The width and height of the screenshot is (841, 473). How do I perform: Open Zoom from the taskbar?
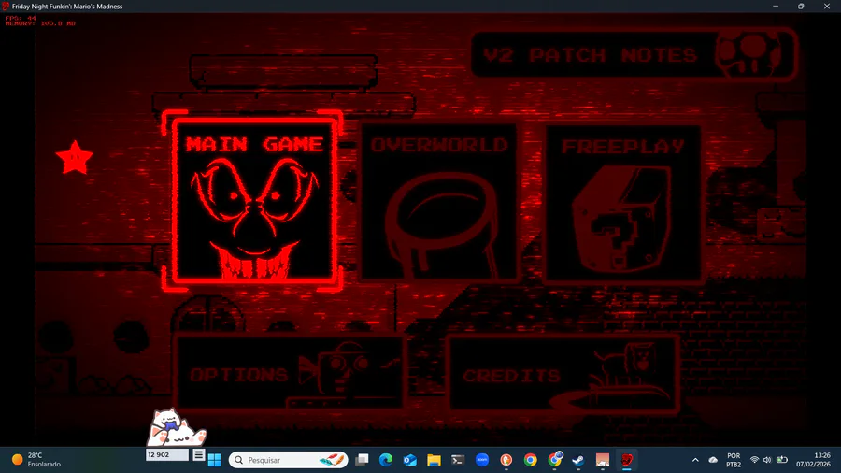coord(481,460)
